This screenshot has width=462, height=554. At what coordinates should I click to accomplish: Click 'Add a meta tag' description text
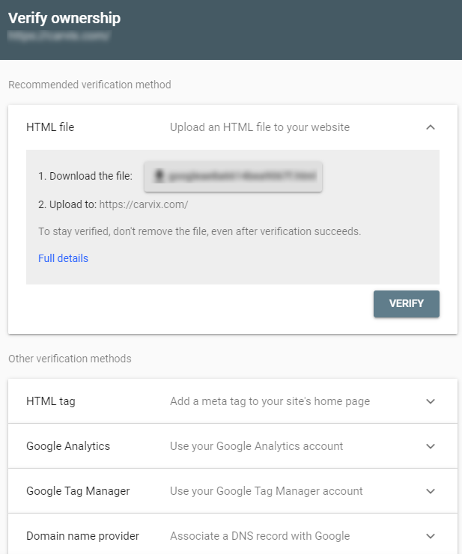(x=270, y=401)
